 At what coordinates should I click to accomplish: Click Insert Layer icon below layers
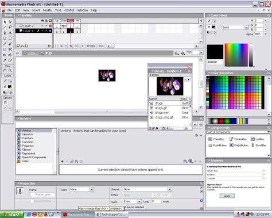click(x=18, y=46)
